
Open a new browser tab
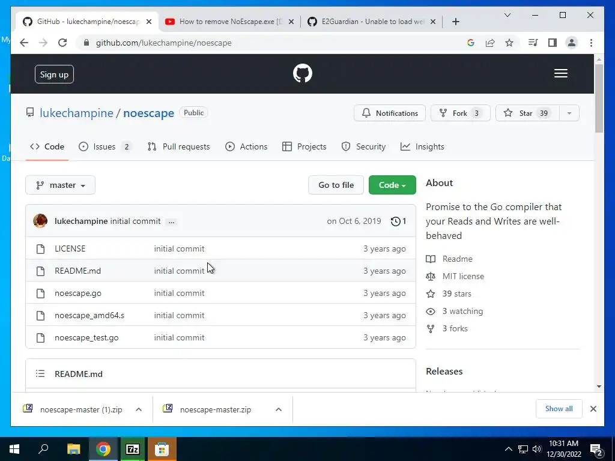455,22
